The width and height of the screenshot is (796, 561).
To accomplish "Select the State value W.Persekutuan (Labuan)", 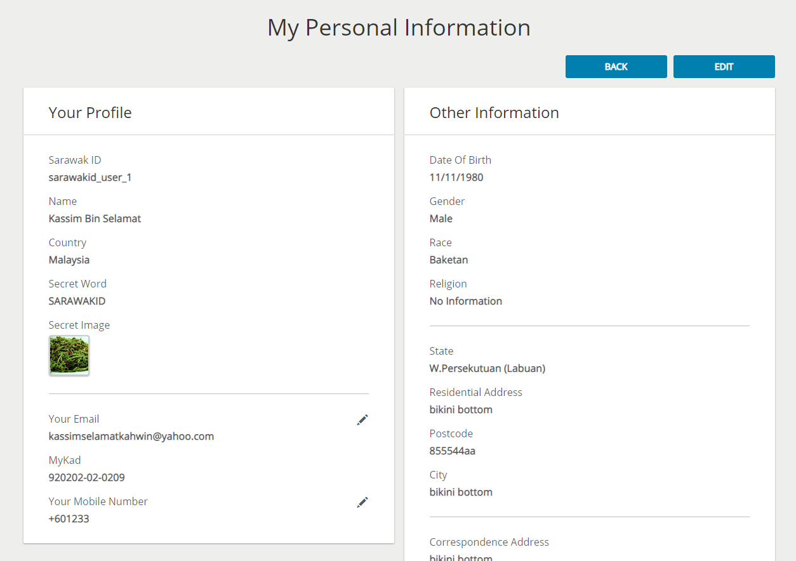I will (487, 368).
